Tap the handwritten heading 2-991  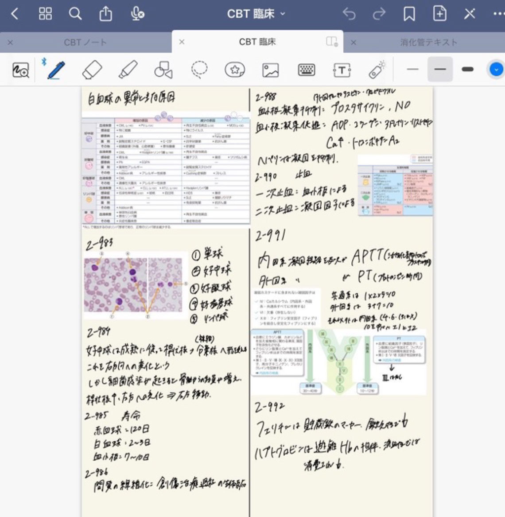coord(270,236)
